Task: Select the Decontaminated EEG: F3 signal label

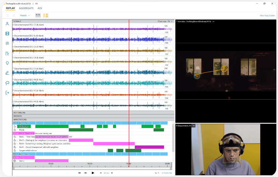Action: (29, 69)
